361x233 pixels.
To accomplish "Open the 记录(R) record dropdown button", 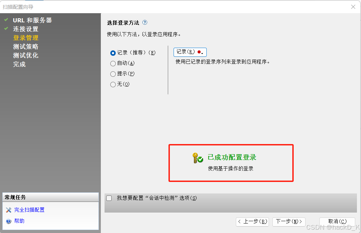I will [x=190, y=52].
